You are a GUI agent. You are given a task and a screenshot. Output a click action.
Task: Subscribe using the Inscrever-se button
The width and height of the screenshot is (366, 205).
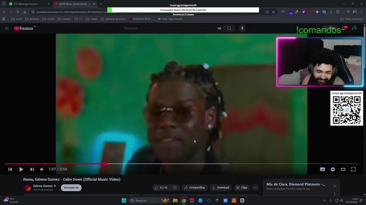click(x=71, y=188)
